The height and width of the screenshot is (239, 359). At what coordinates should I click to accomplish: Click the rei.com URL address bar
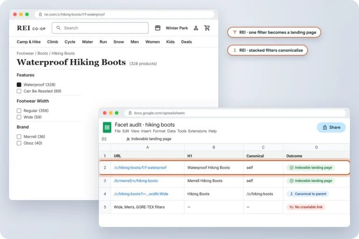pyautogui.click(x=124, y=14)
